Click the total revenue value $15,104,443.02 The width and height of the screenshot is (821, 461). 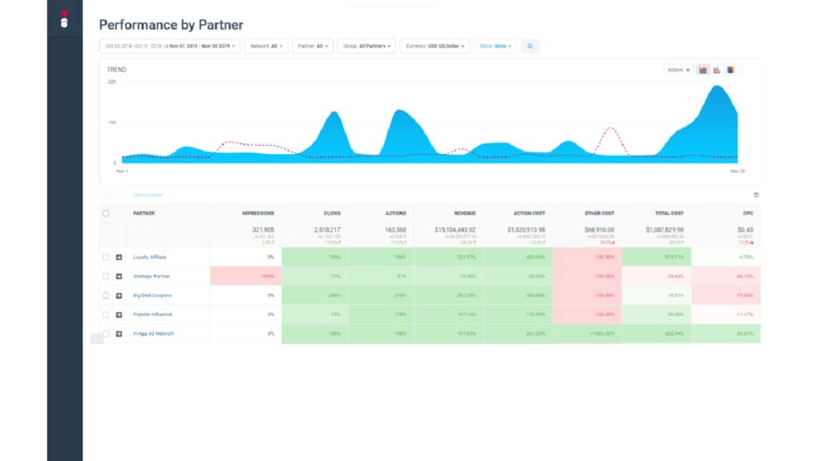[x=455, y=230]
